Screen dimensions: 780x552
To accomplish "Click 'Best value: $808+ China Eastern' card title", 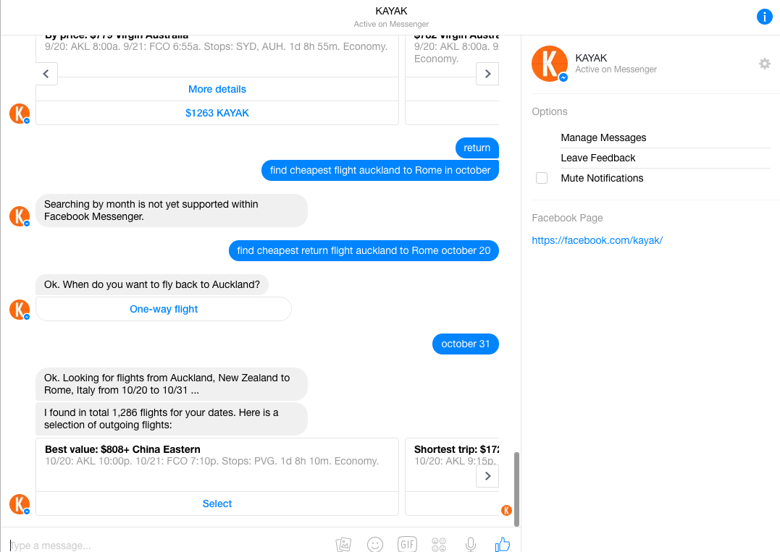I will [122, 449].
